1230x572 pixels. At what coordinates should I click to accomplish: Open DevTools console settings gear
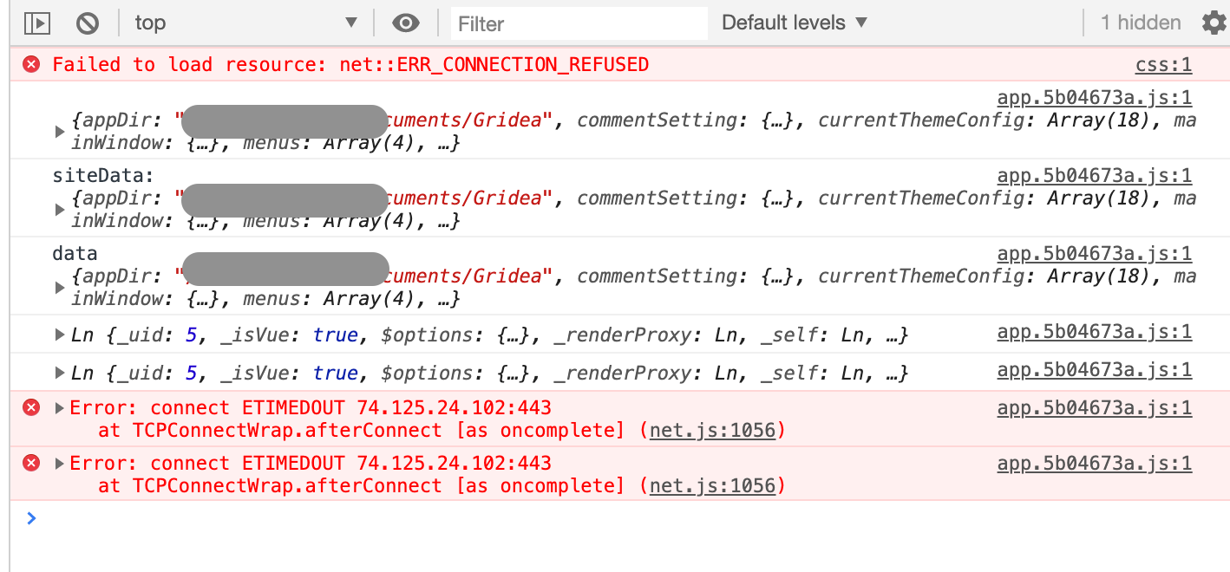coord(1214,23)
